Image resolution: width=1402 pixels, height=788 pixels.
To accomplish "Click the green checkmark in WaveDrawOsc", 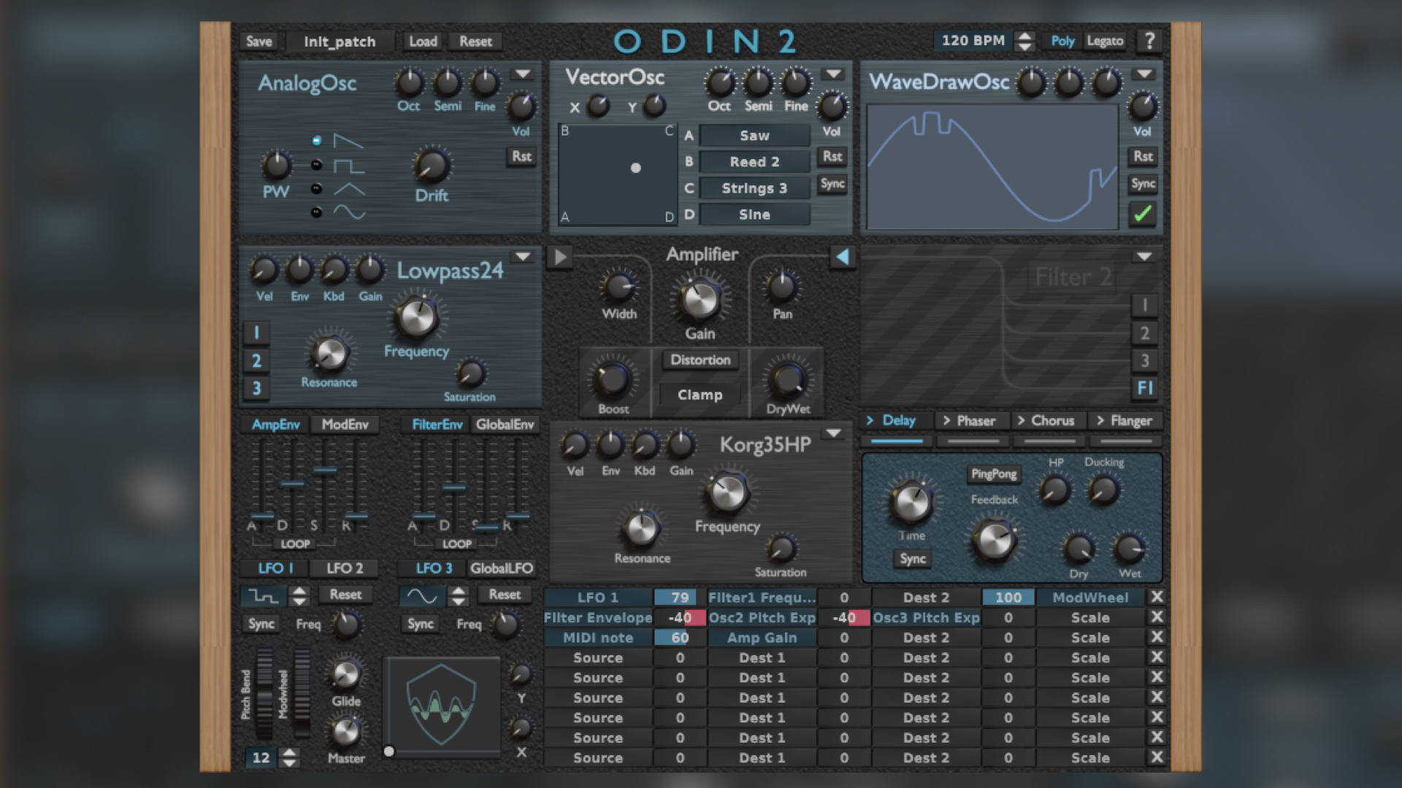I will [1142, 214].
